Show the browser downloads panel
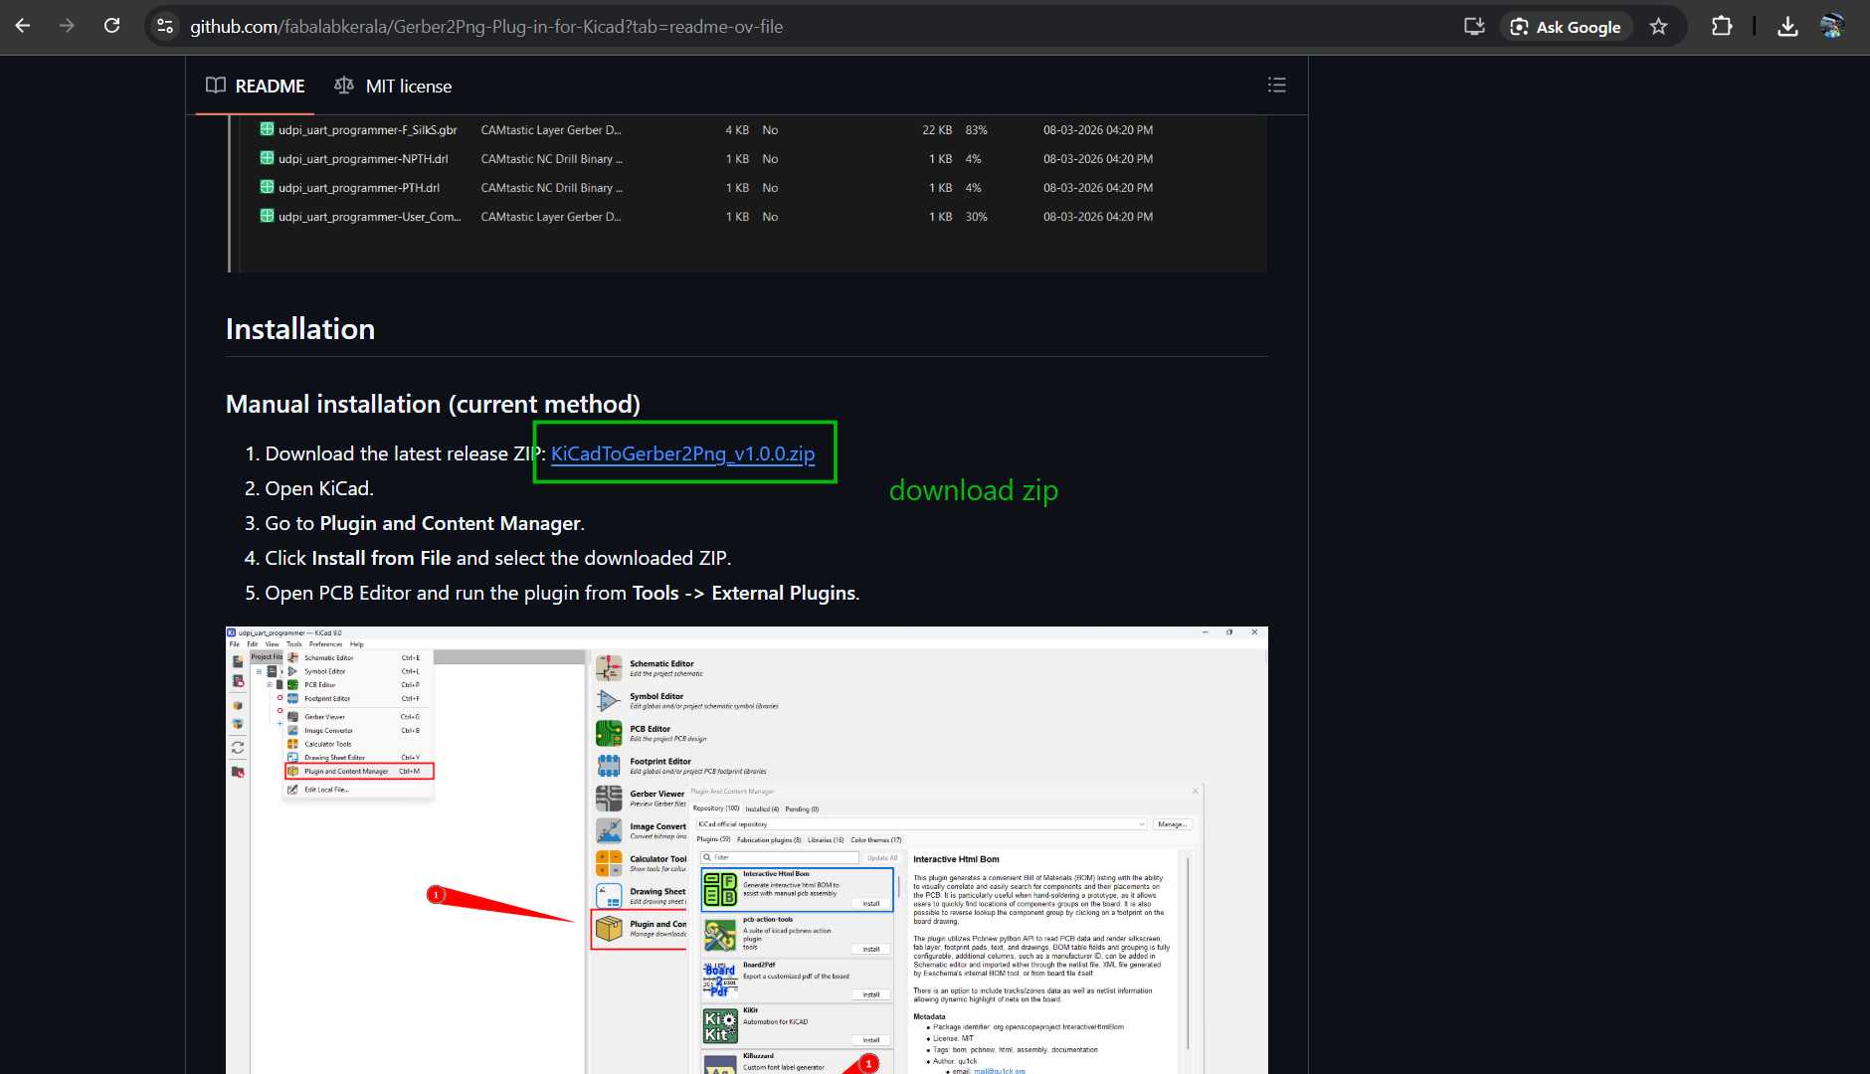This screenshot has width=1870, height=1074. click(x=1787, y=27)
